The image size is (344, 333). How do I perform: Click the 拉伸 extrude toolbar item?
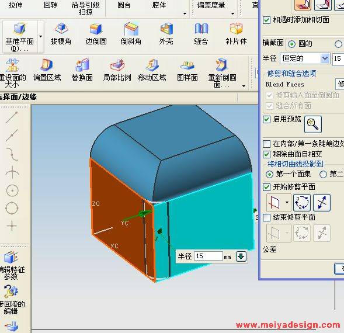point(15,5)
